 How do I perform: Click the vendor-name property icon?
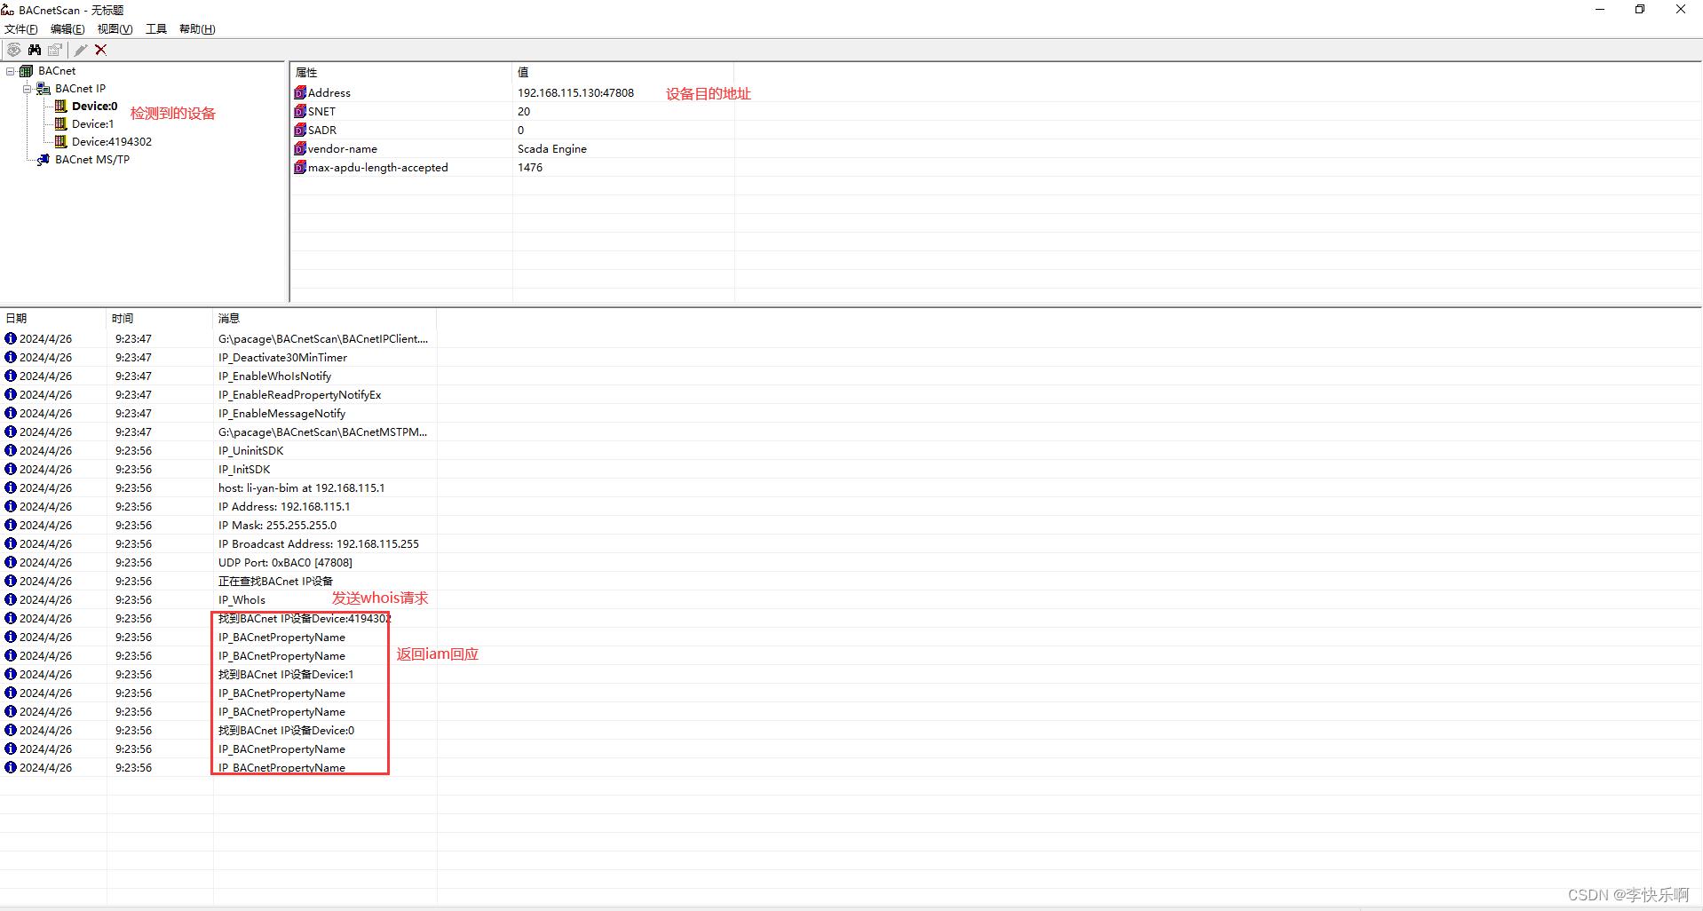[x=300, y=148]
